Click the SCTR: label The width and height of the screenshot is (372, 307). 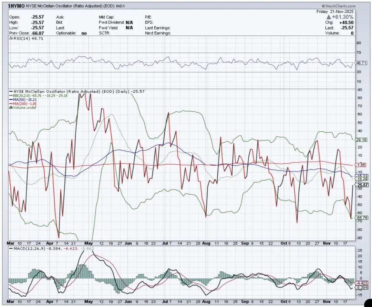(x=104, y=33)
